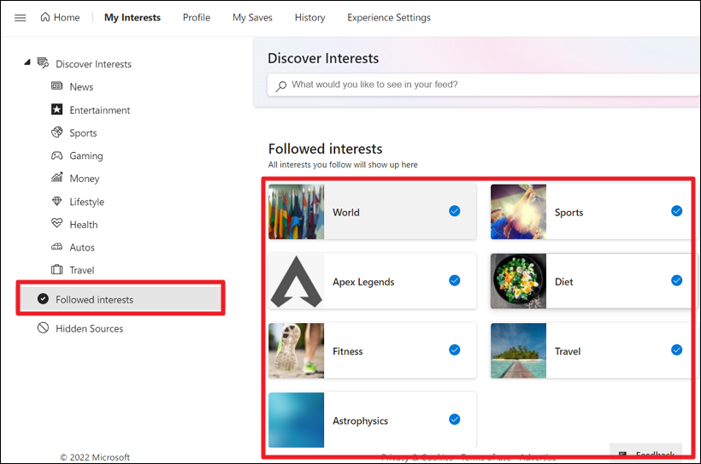Unfollow World using its checkmark
The height and width of the screenshot is (464, 701).
tap(455, 211)
